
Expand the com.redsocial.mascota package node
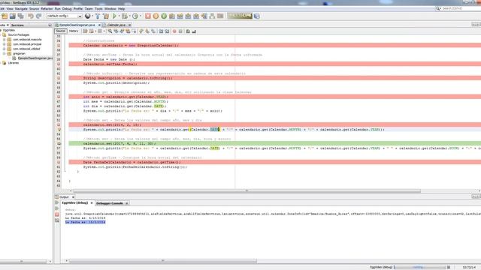pos(4,40)
